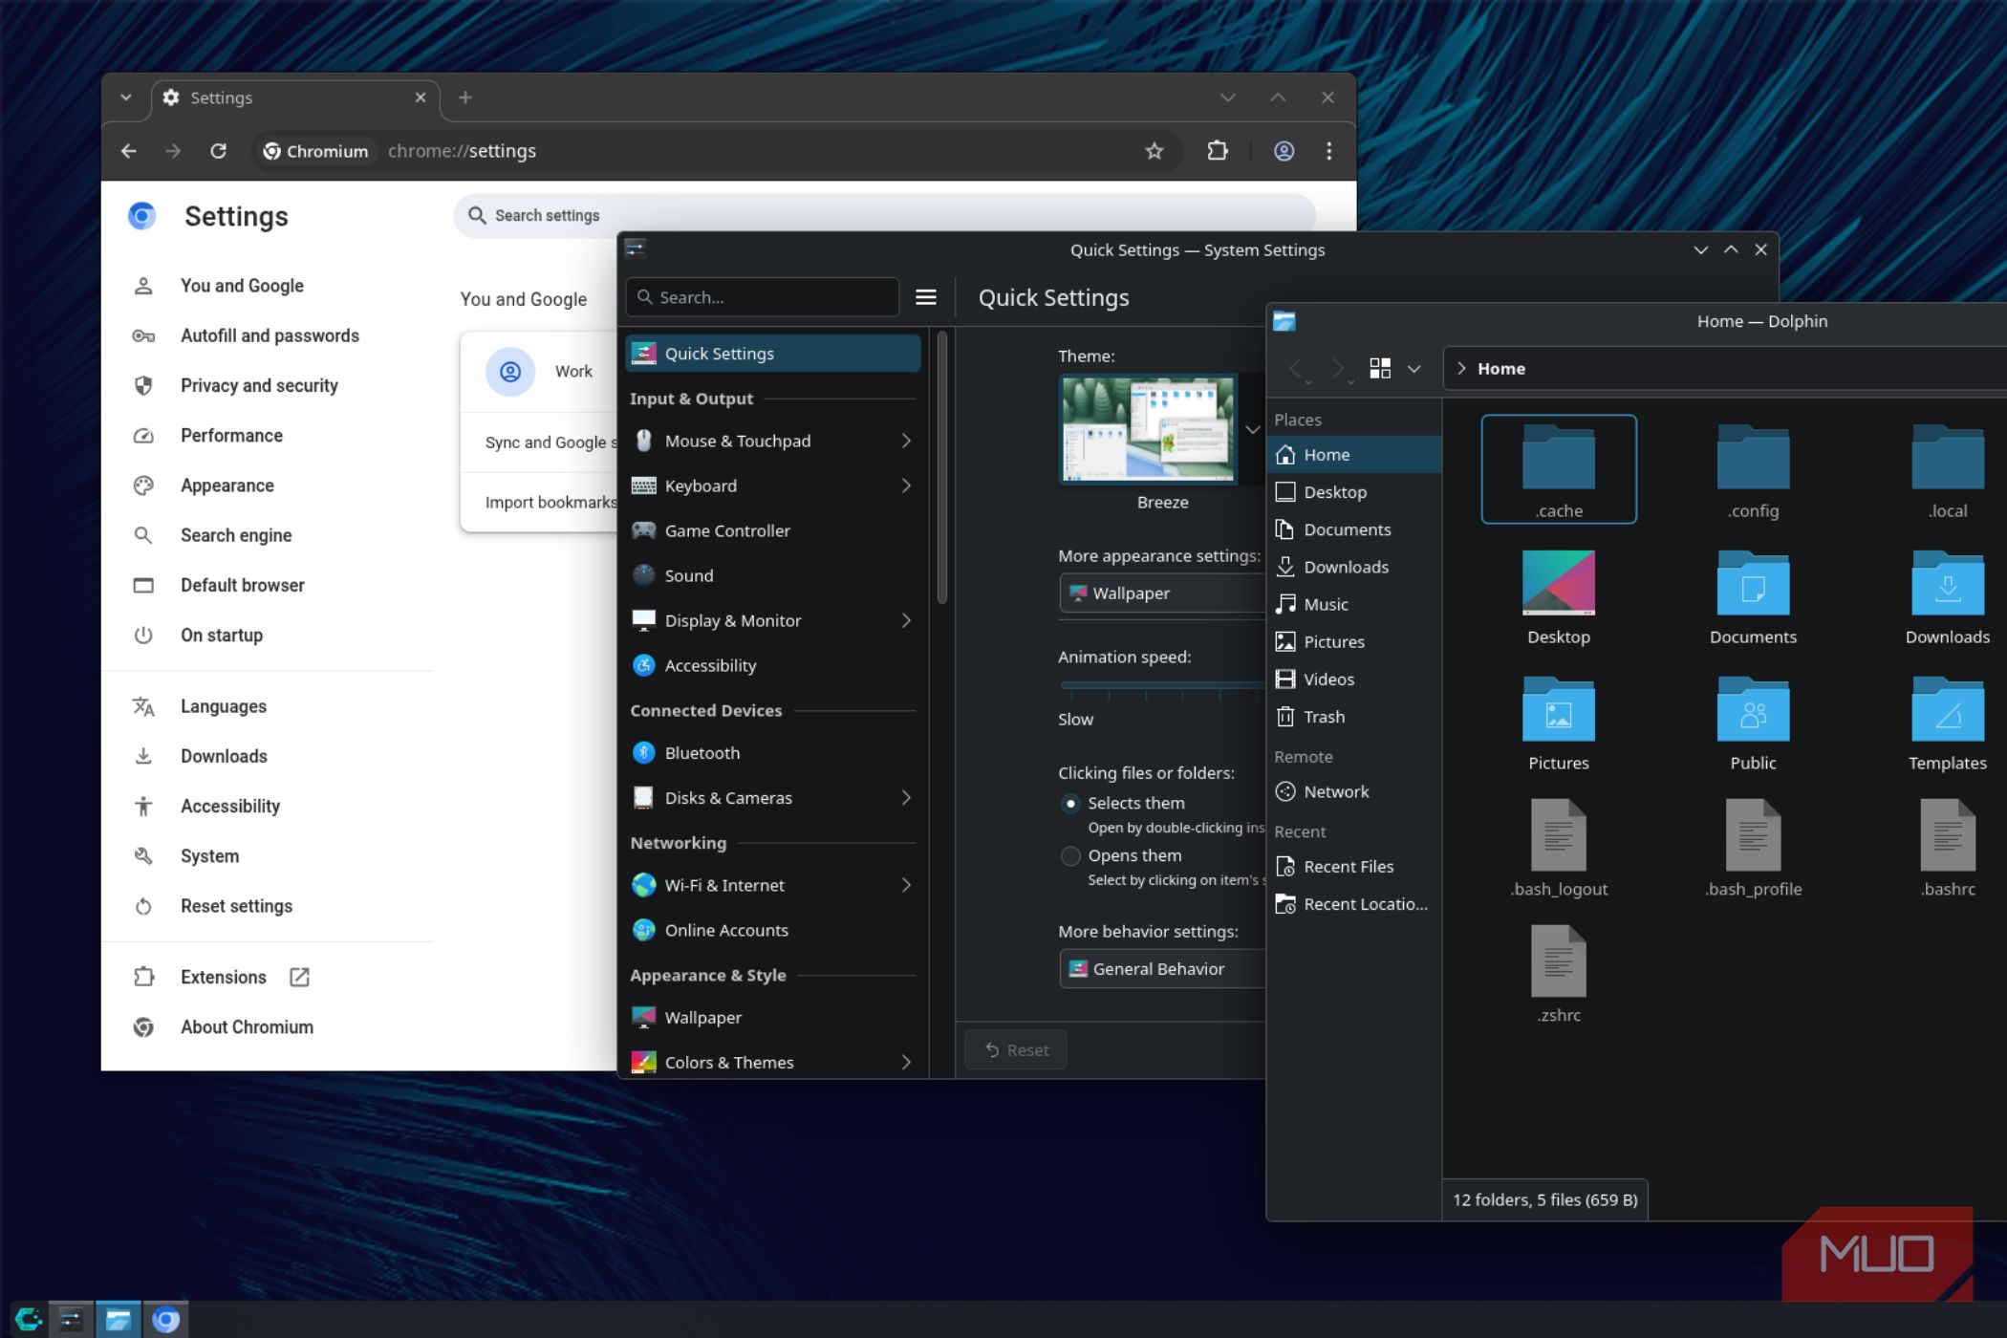Open the System Settings taskbar icon
Viewport: 2007px width, 1338px height.
click(71, 1320)
